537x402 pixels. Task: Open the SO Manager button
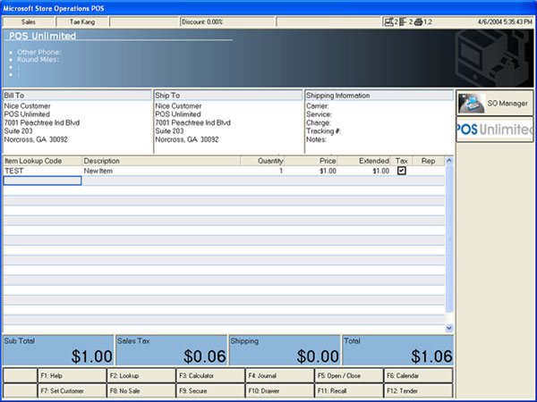(x=495, y=104)
